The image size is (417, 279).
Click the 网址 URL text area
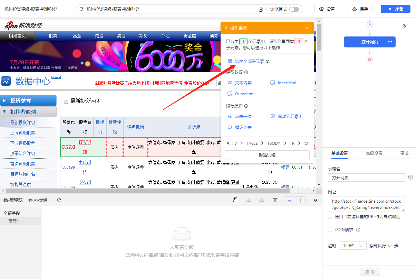366,204
